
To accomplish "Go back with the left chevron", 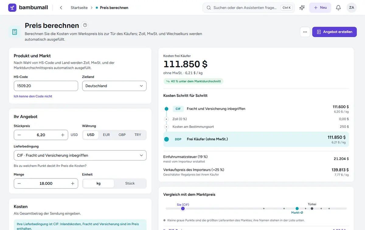I will [61, 8].
